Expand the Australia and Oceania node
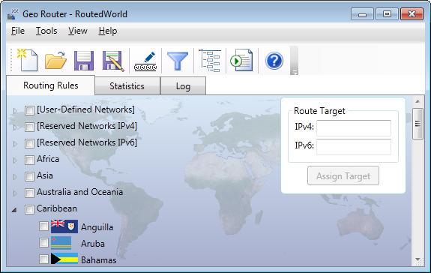 [x=15, y=193]
